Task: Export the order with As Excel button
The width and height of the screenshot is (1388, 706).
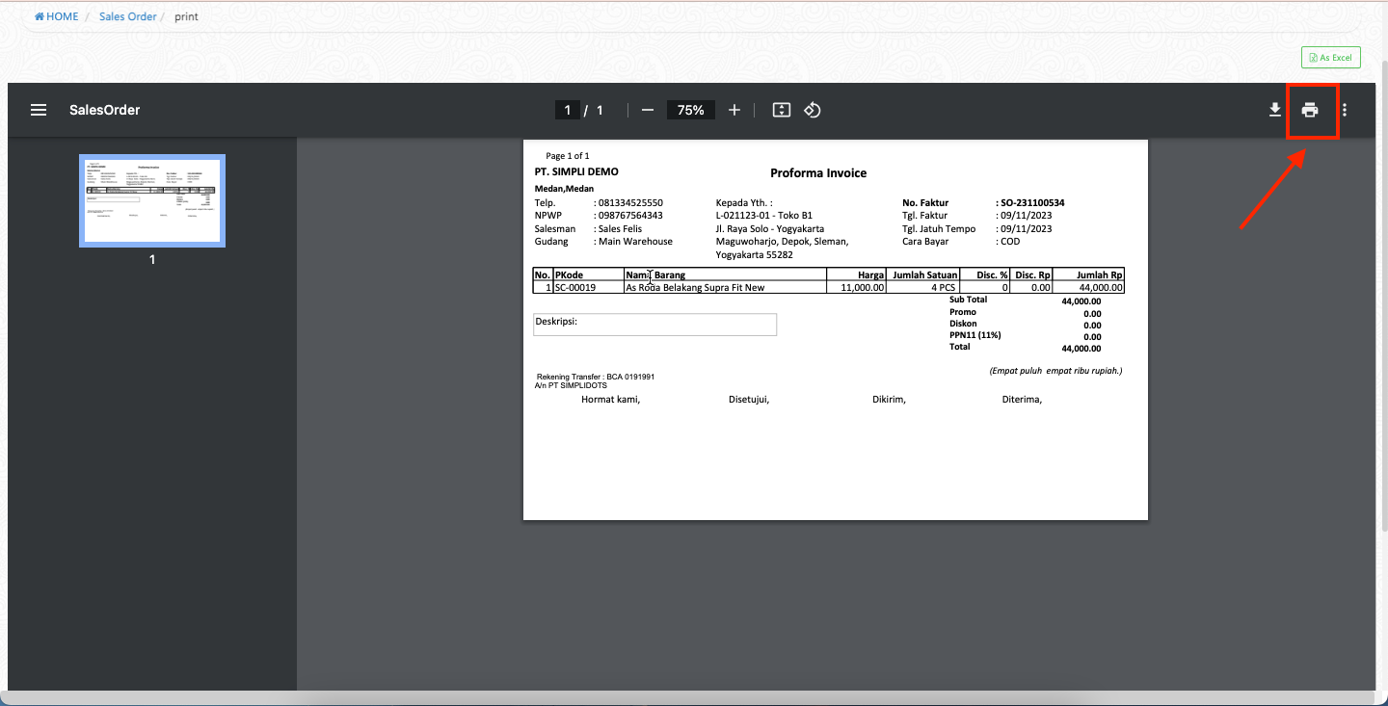Action: pos(1330,58)
